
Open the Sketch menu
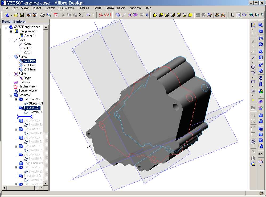50,8
